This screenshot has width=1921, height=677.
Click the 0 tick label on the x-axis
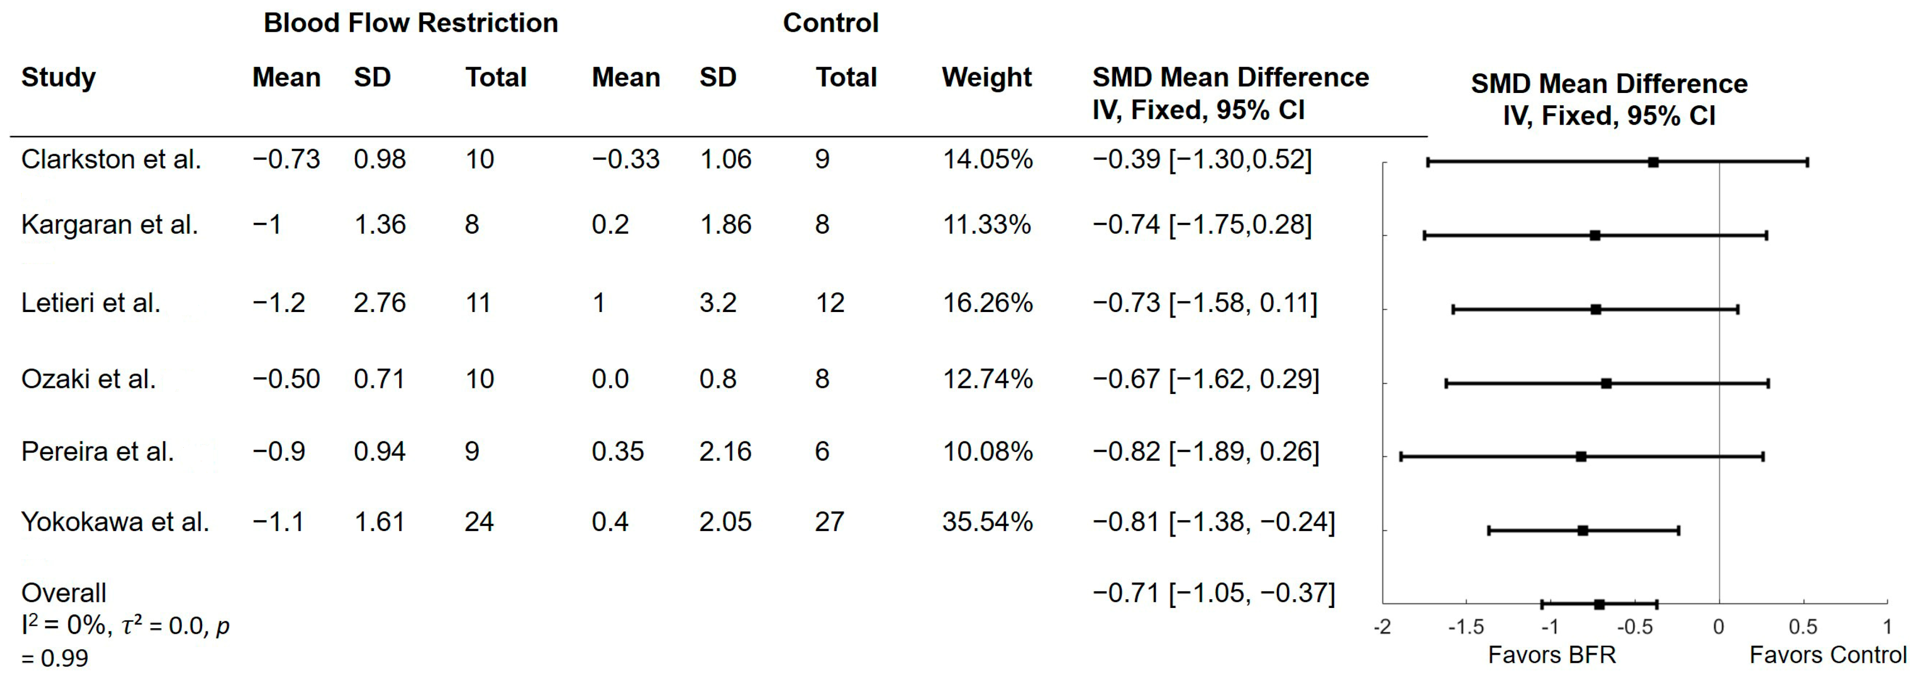(1718, 627)
